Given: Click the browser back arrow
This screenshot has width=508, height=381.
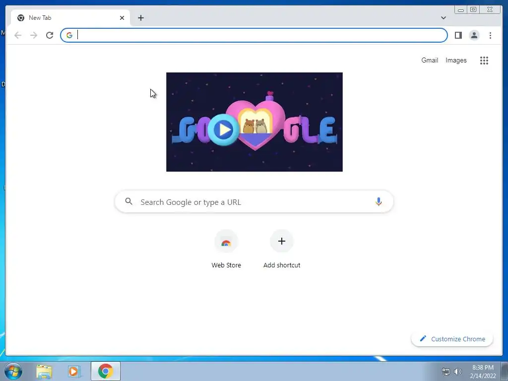Looking at the screenshot, I should coord(18,35).
